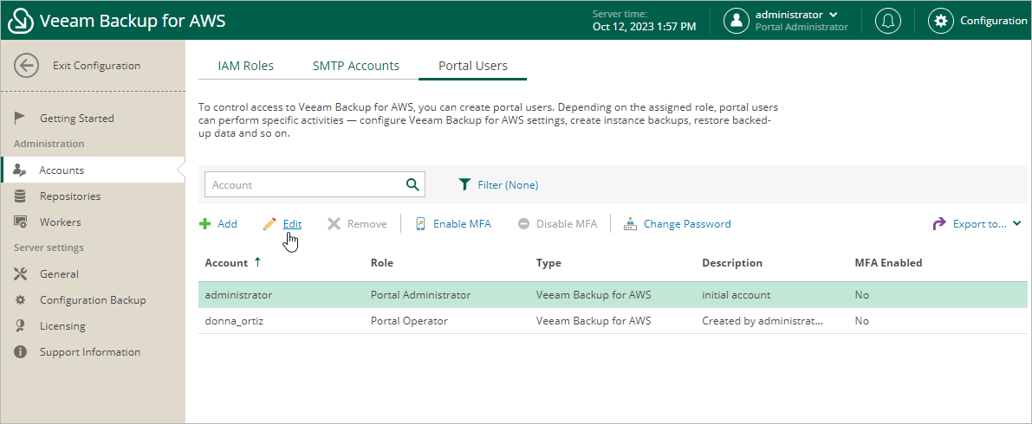Sort by the MFA Enabled column header
This screenshot has width=1032, height=424.
click(888, 262)
